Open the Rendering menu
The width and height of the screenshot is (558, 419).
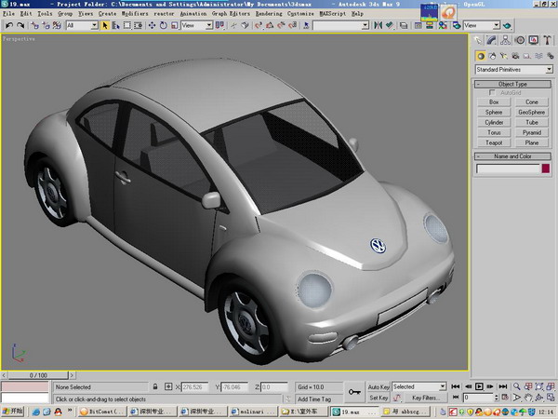click(x=269, y=14)
